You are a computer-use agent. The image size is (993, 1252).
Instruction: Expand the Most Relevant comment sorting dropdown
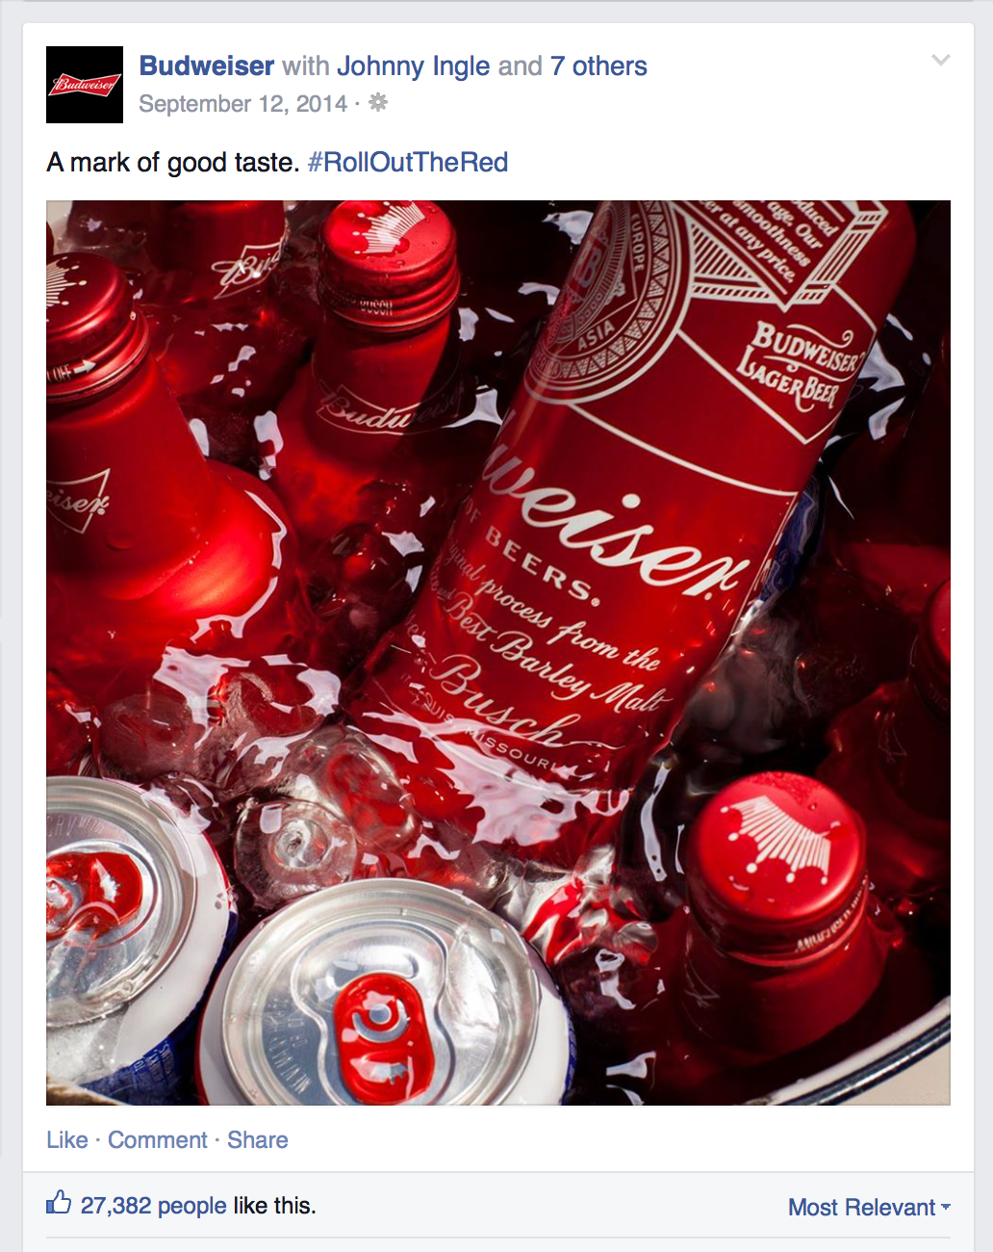[x=869, y=1207]
